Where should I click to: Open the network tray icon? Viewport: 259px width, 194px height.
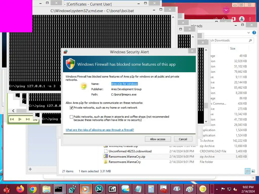point(229,189)
